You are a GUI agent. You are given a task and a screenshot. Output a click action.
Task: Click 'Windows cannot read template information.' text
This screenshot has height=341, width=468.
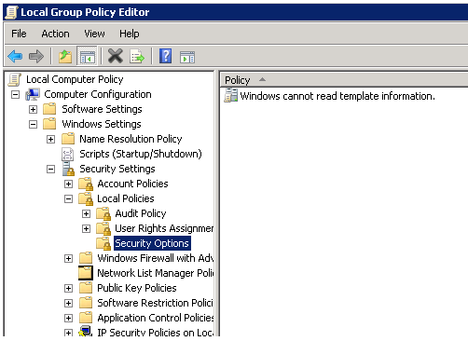click(x=337, y=96)
